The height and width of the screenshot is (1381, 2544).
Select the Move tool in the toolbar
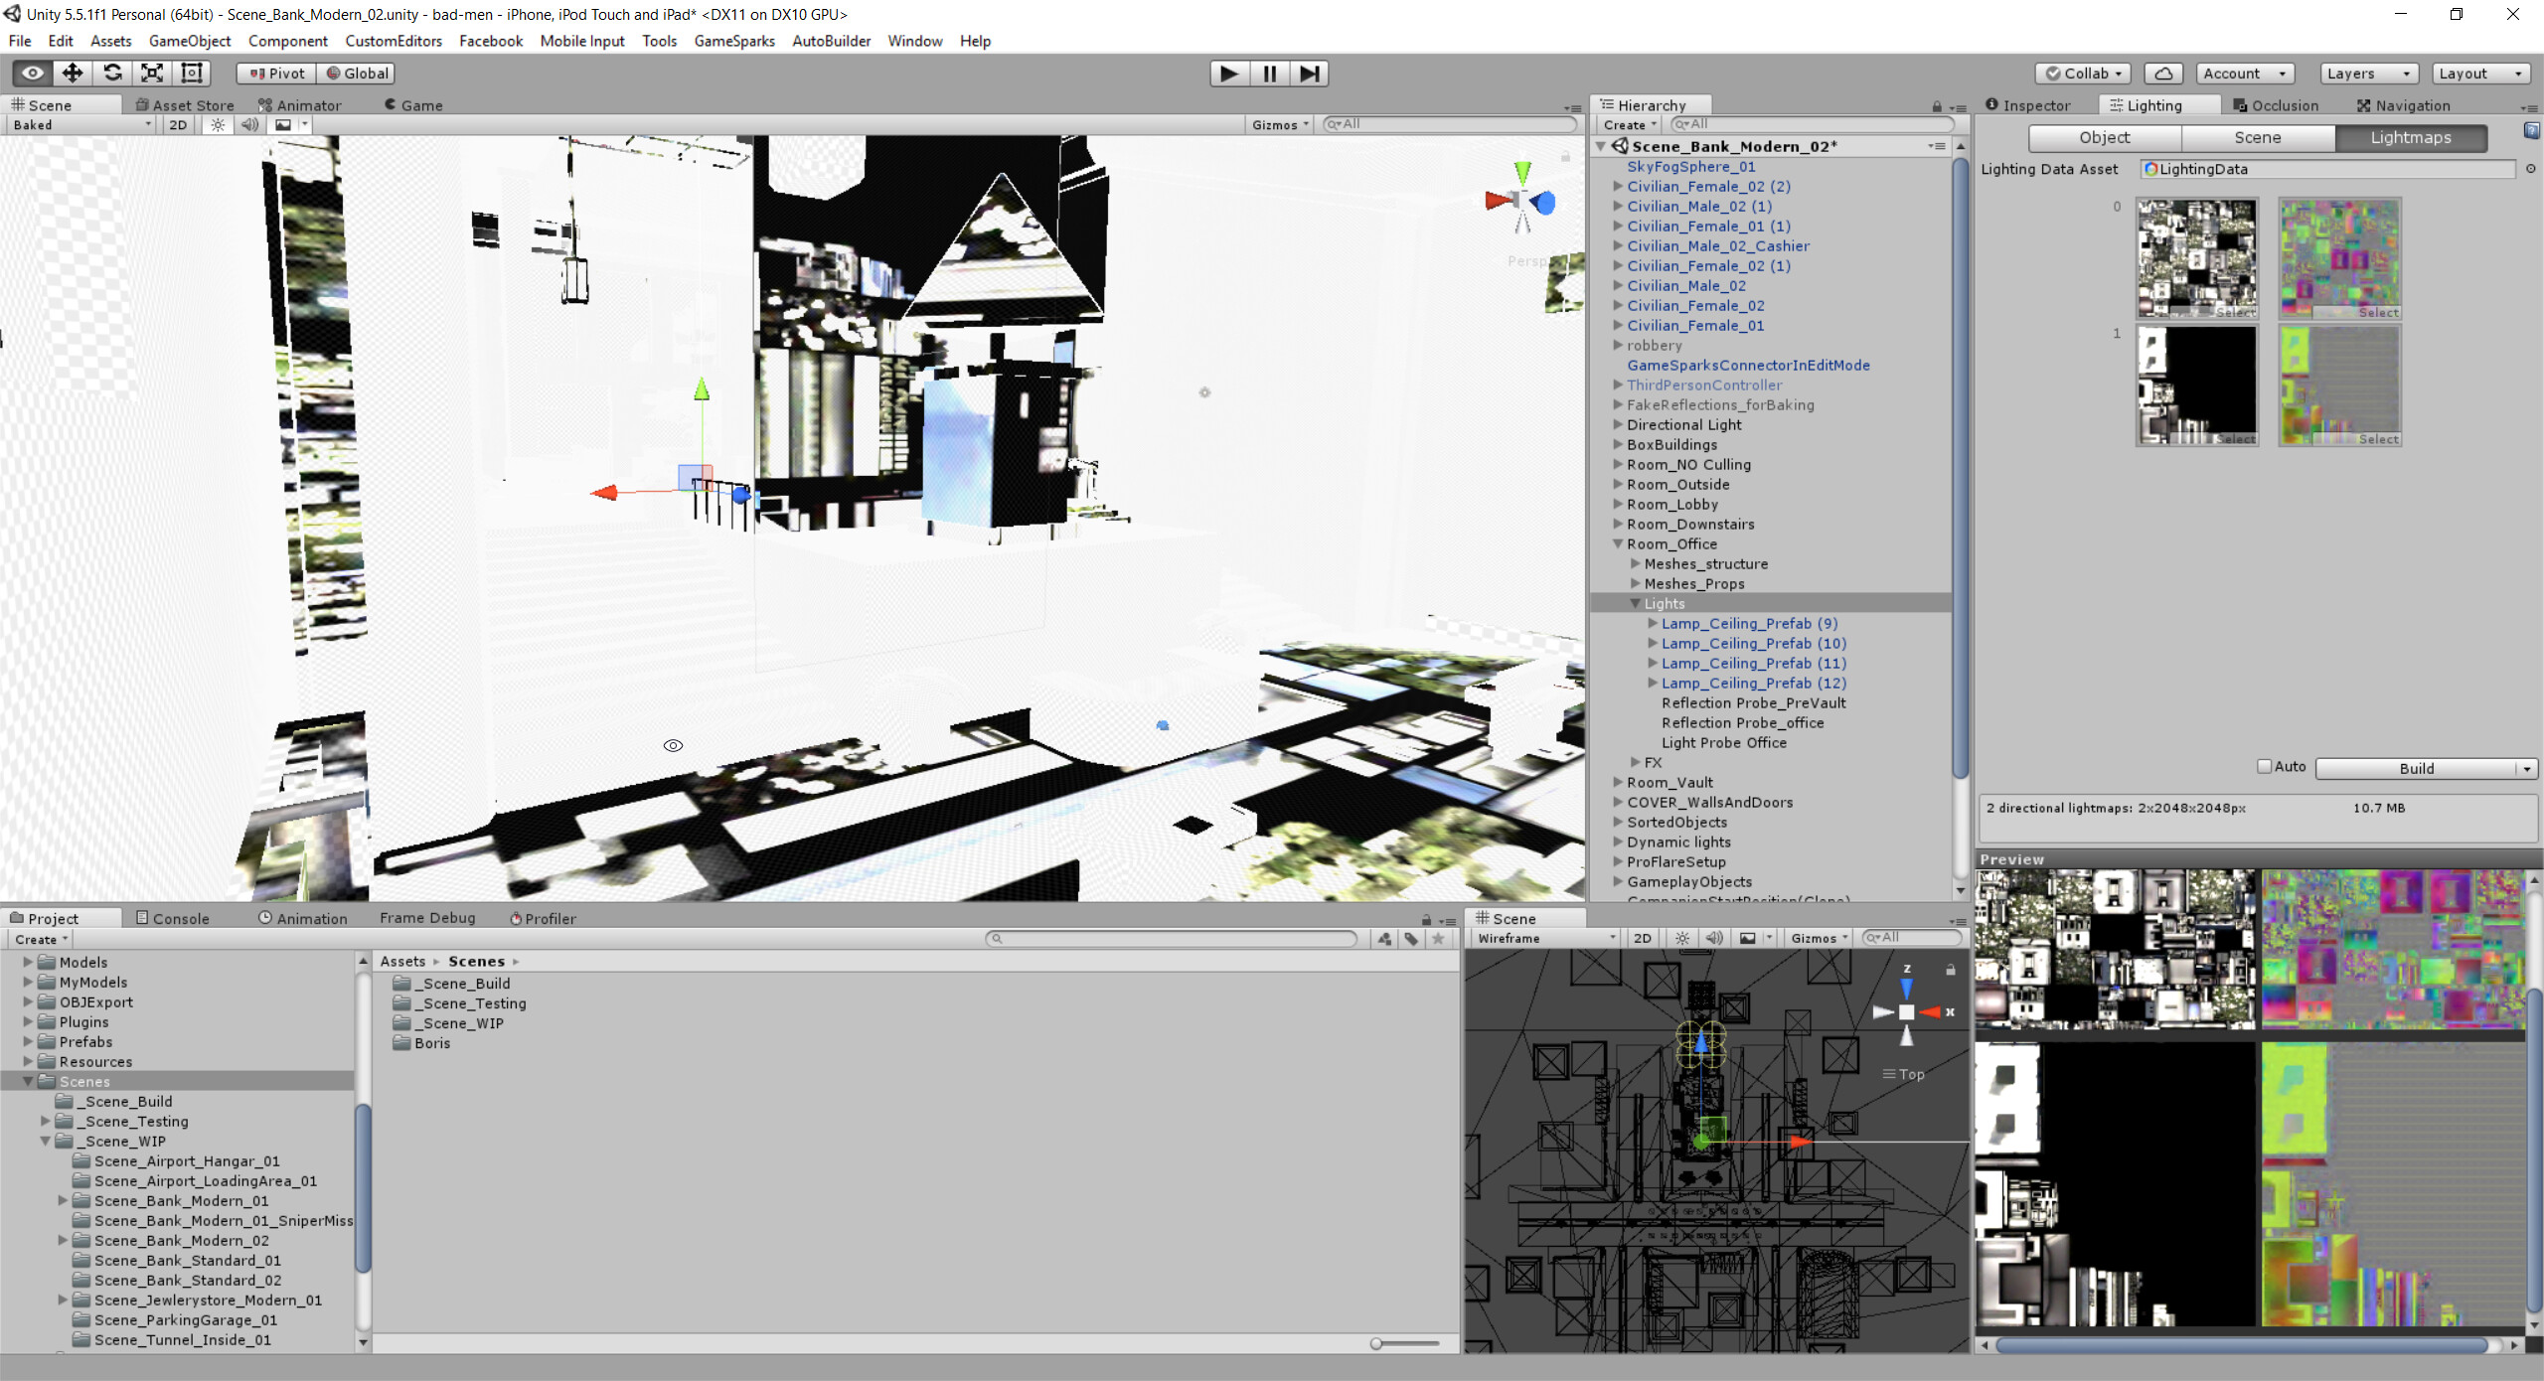pos(72,73)
